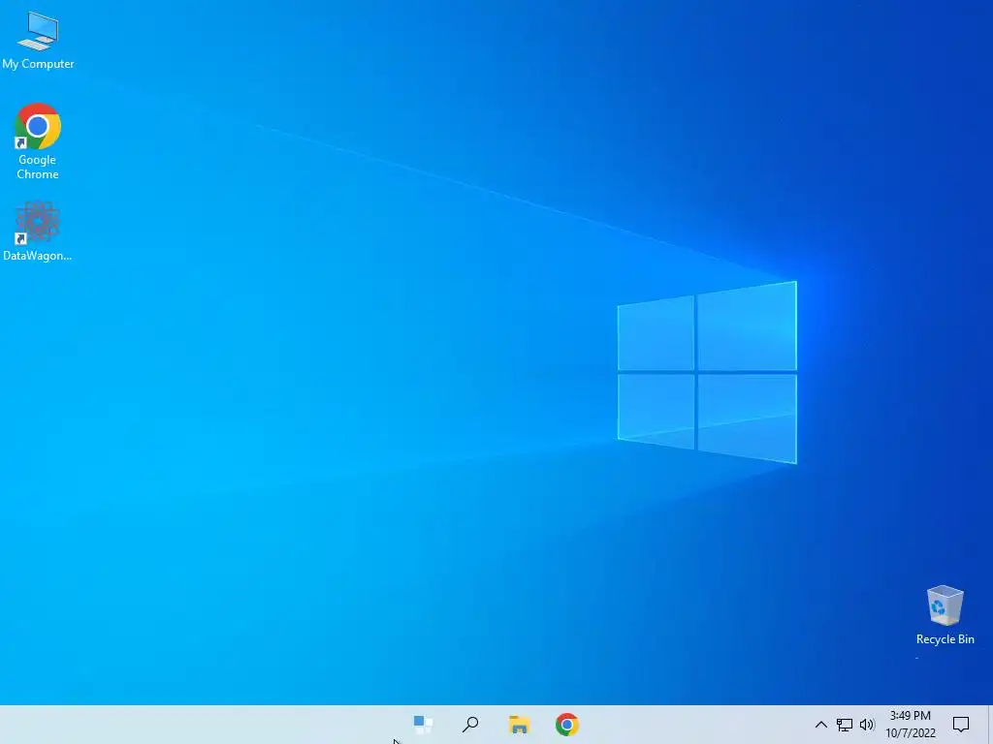The height and width of the screenshot is (744, 993).
Task: Open the notification center icon
Action: [x=961, y=725]
